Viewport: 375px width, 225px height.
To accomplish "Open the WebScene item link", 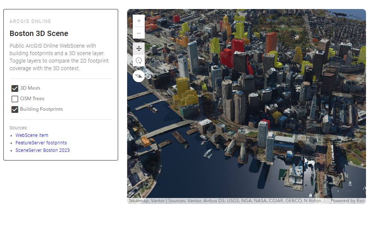I will (x=31, y=135).
